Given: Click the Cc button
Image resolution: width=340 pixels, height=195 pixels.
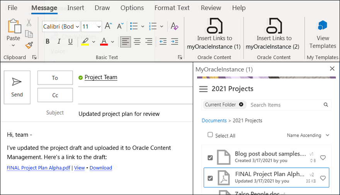Looking at the screenshot, I should pos(55,95).
